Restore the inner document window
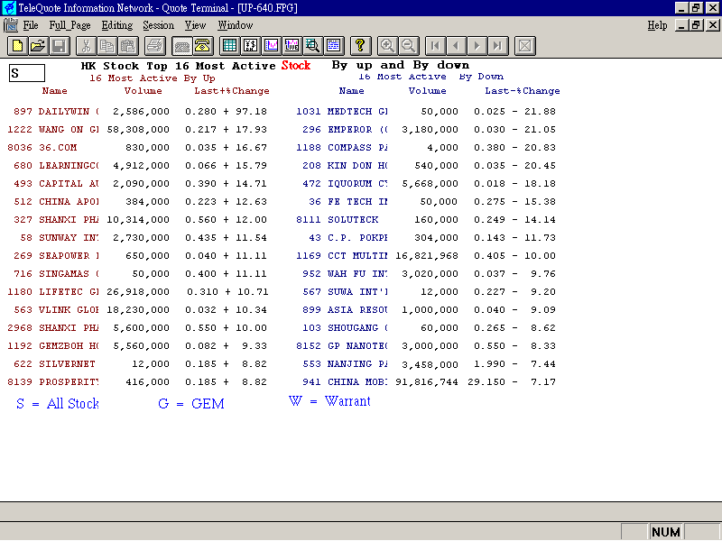The image size is (722, 541). pos(696,25)
